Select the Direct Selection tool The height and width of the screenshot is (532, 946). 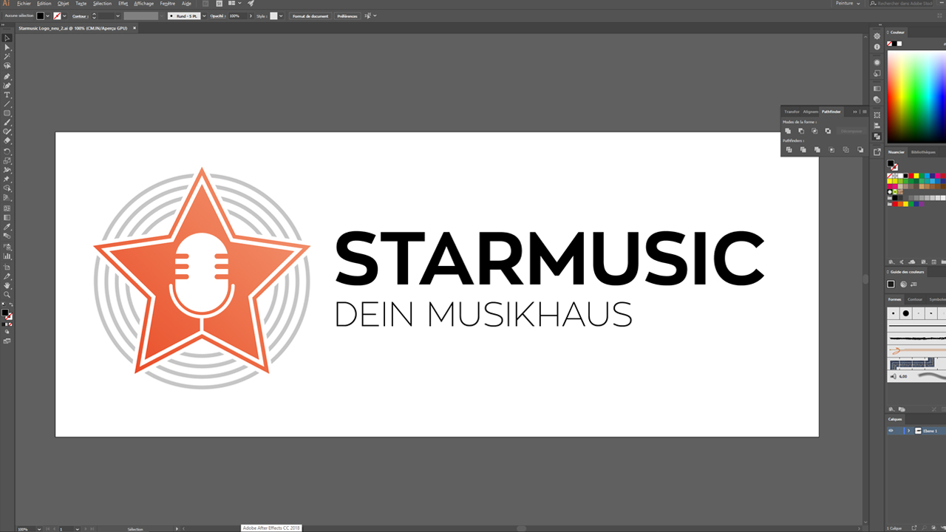click(x=7, y=47)
